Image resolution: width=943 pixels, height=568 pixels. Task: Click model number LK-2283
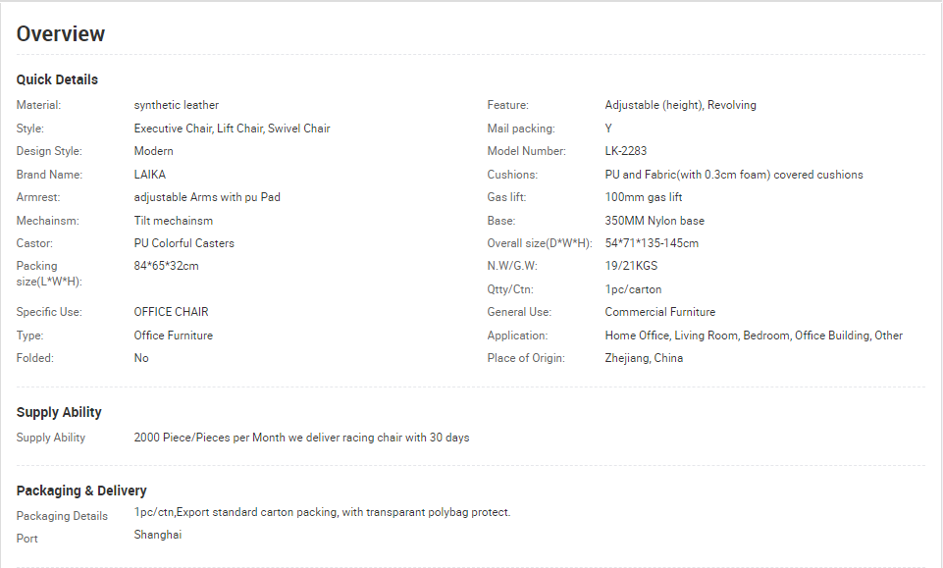tap(625, 151)
